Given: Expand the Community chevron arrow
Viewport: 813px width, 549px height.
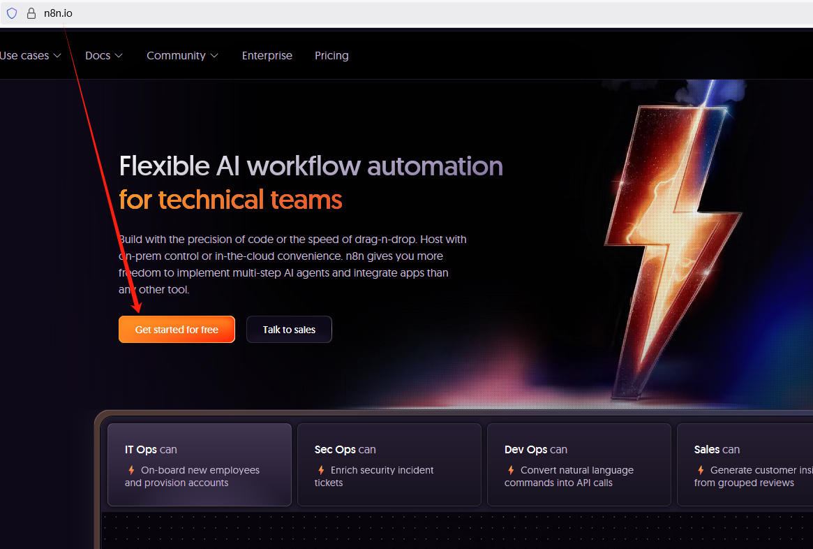Looking at the screenshot, I should tap(214, 55).
